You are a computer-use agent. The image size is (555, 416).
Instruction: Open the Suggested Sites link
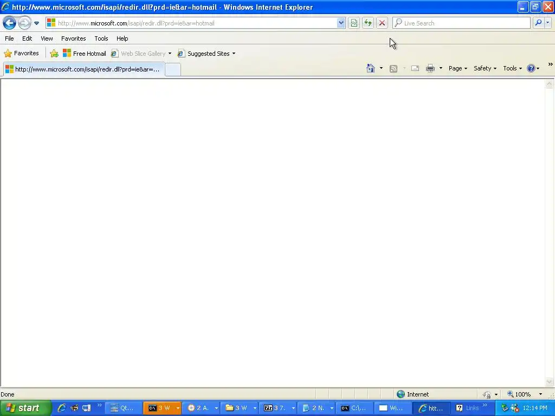coord(204,54)
